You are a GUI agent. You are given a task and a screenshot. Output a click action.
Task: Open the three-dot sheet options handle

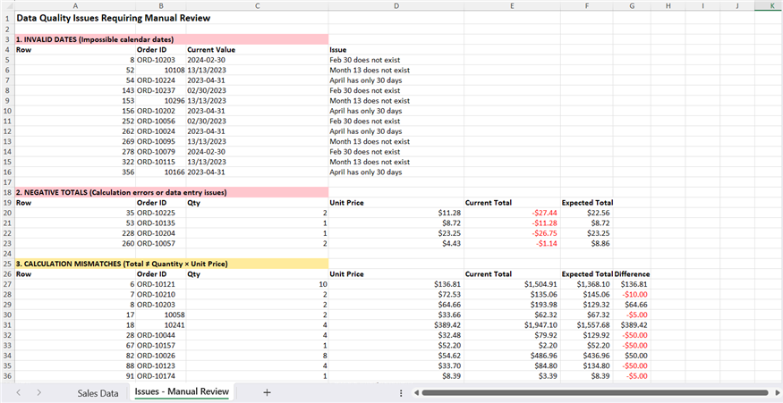[x=401, y=393]
